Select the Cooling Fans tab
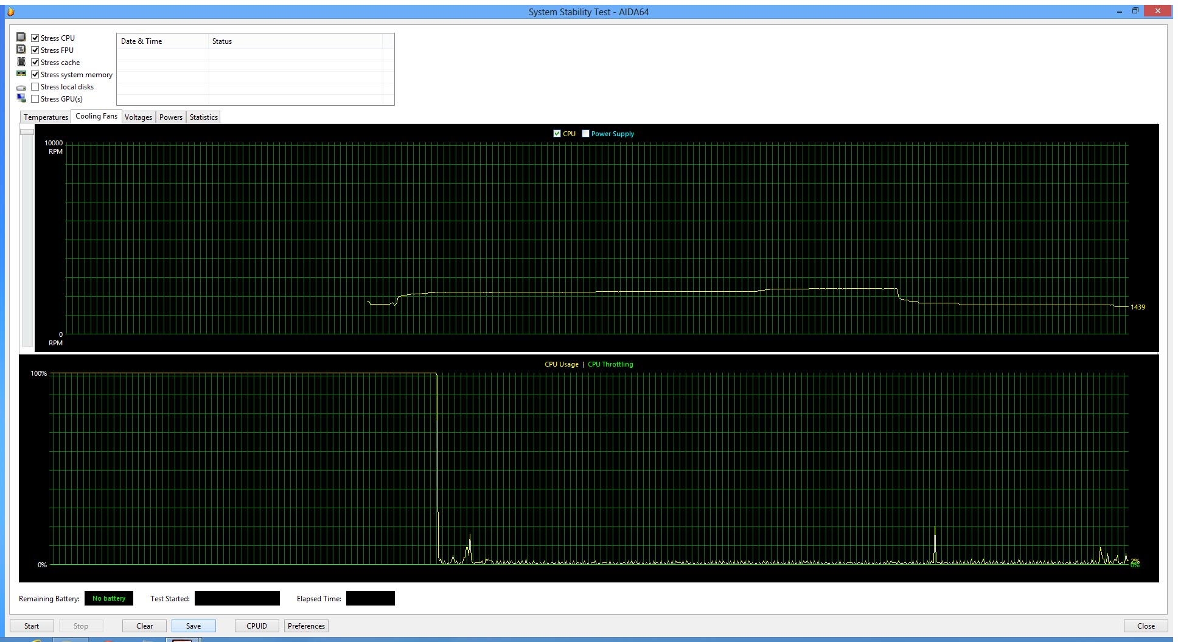 pyautogui.click(x=96, y=116)
